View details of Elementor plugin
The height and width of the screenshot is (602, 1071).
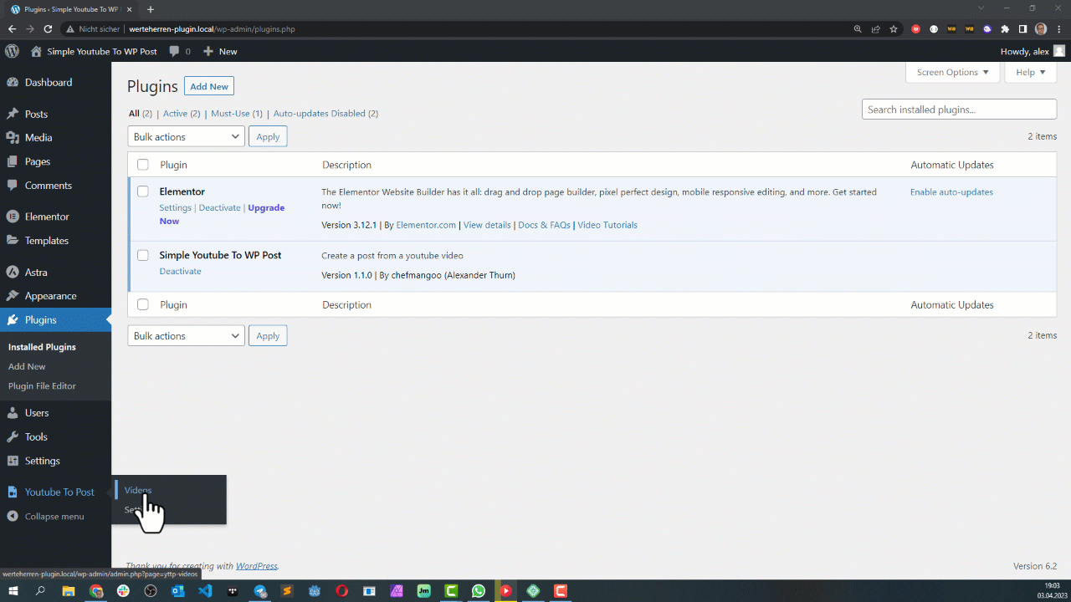point(487,225)
